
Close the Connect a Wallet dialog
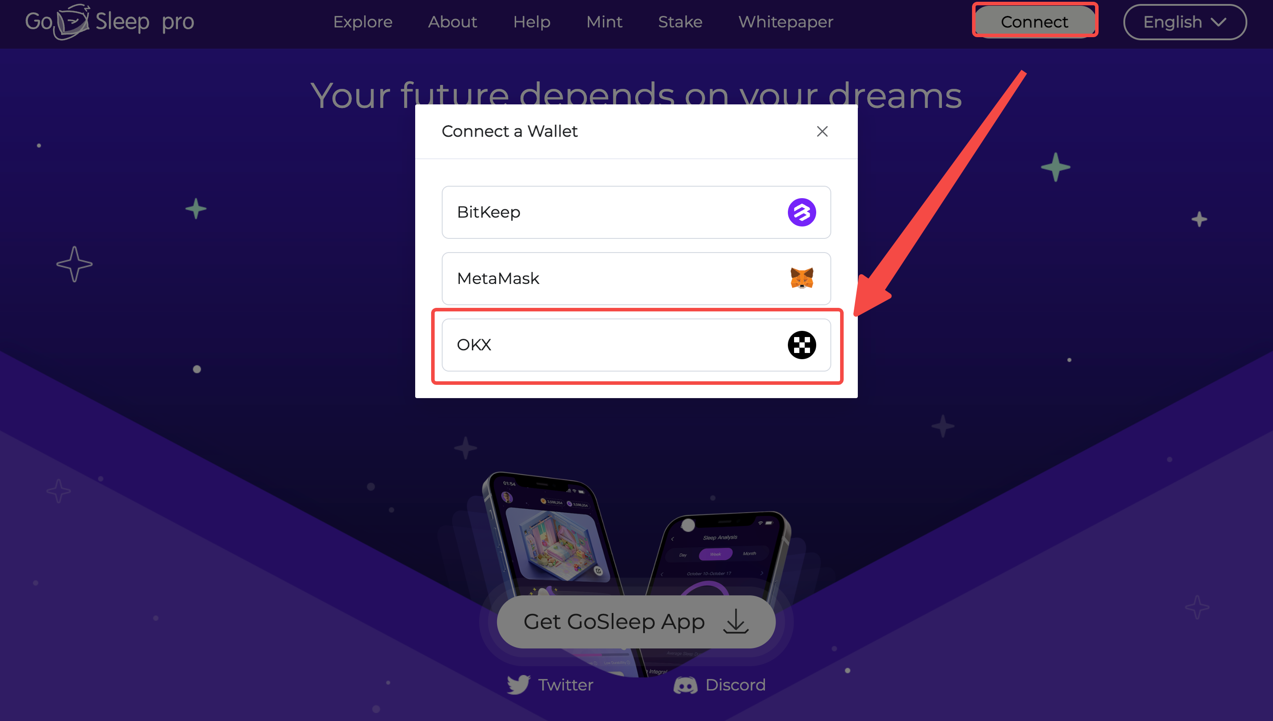click(x=822, y=131)
